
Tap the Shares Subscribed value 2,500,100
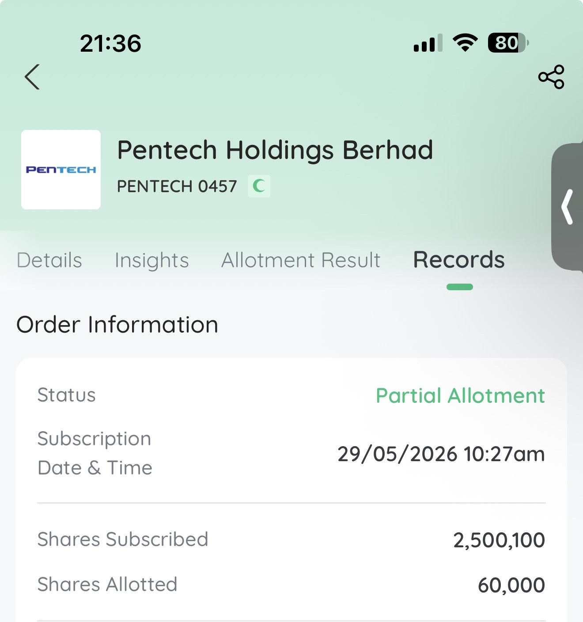coord(499,540)
